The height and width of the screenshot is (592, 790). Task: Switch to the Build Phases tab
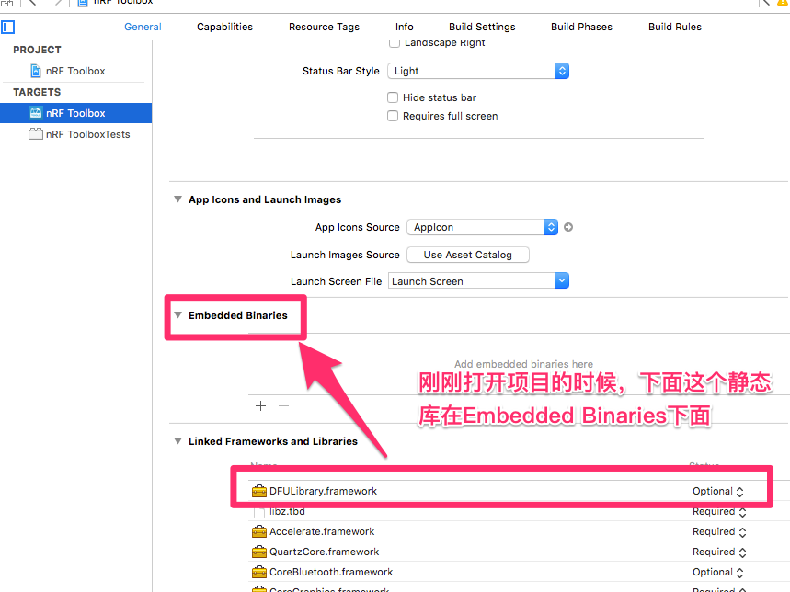(x=581, y=27)
